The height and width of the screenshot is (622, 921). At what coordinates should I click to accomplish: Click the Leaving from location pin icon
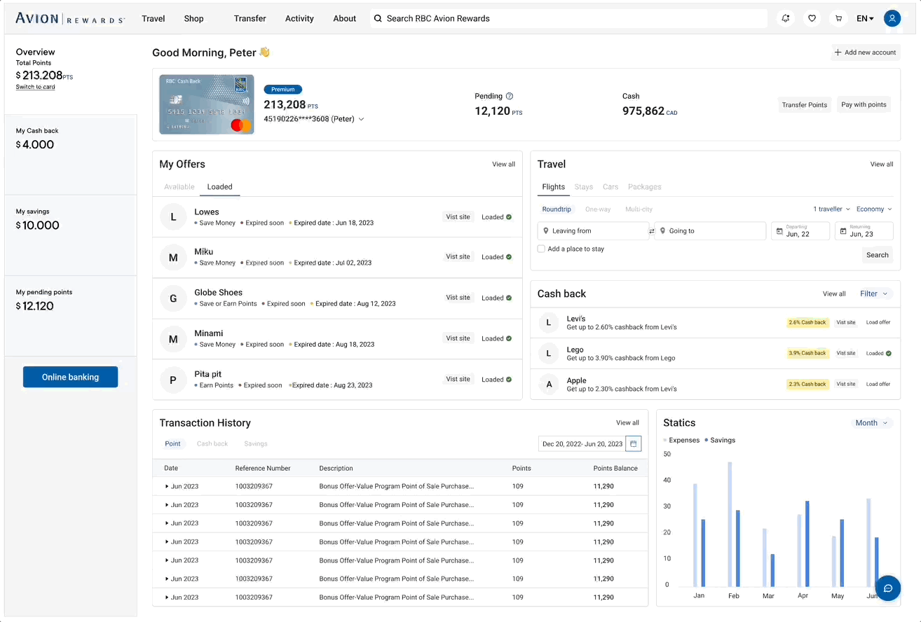[545, 230]
